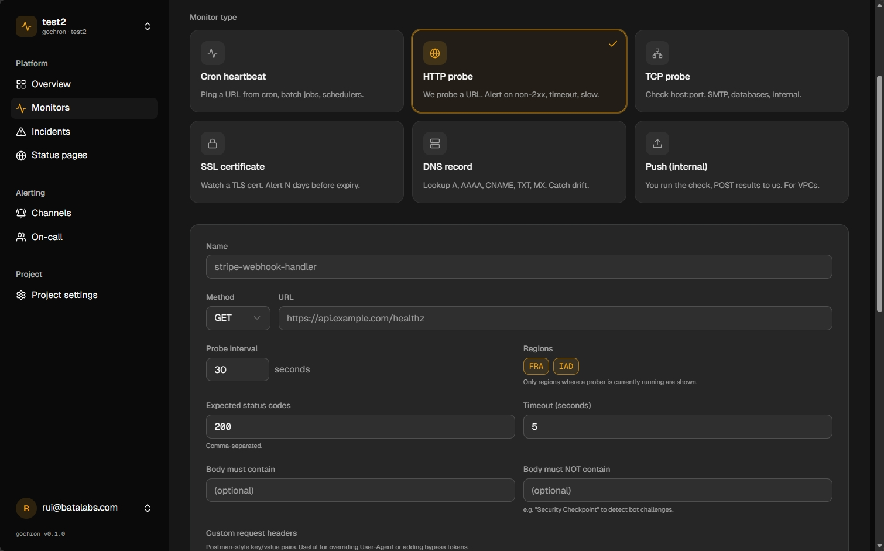Click the page vertical scrollbar
The height and width of the screenshot is (551, 884).
(879, 193)
